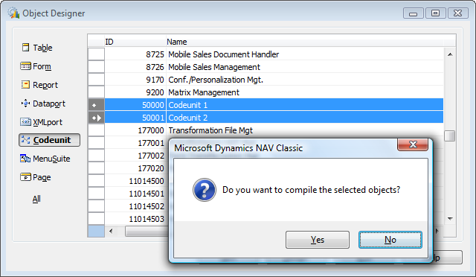
Task: Switch to XMLport objects icon
Action: coord(25,122)
